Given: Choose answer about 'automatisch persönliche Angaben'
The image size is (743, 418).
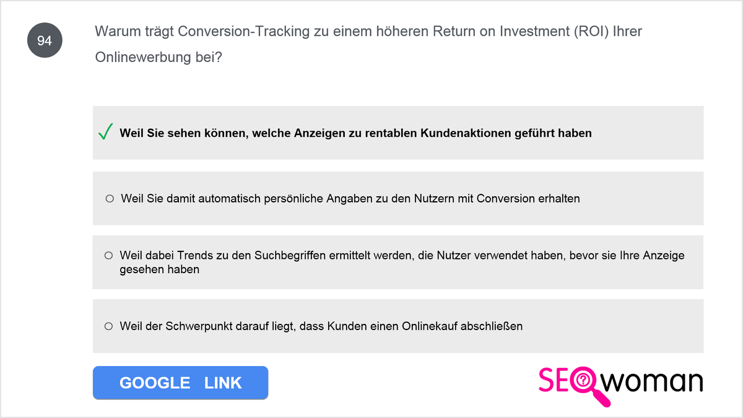Looking at the screenshot, I should (x=398, y=198).
